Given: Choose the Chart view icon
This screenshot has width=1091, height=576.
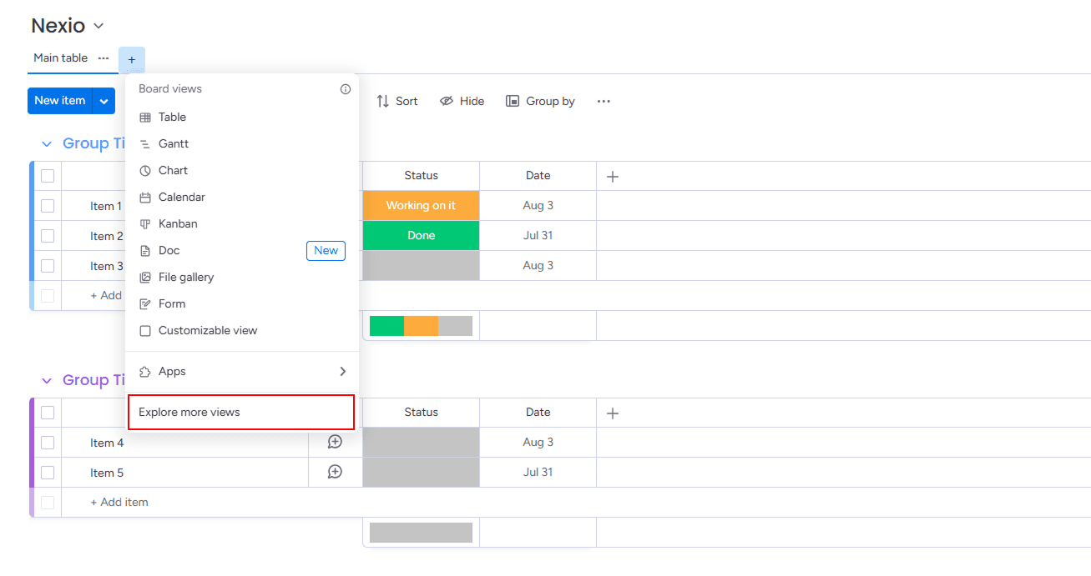Looking at the screenshot, I should (145, 170).
